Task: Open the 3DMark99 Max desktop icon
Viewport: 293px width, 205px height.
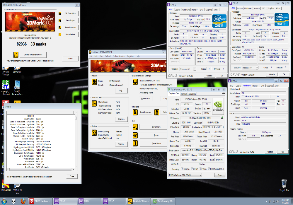Action: (x=17, y=189)
